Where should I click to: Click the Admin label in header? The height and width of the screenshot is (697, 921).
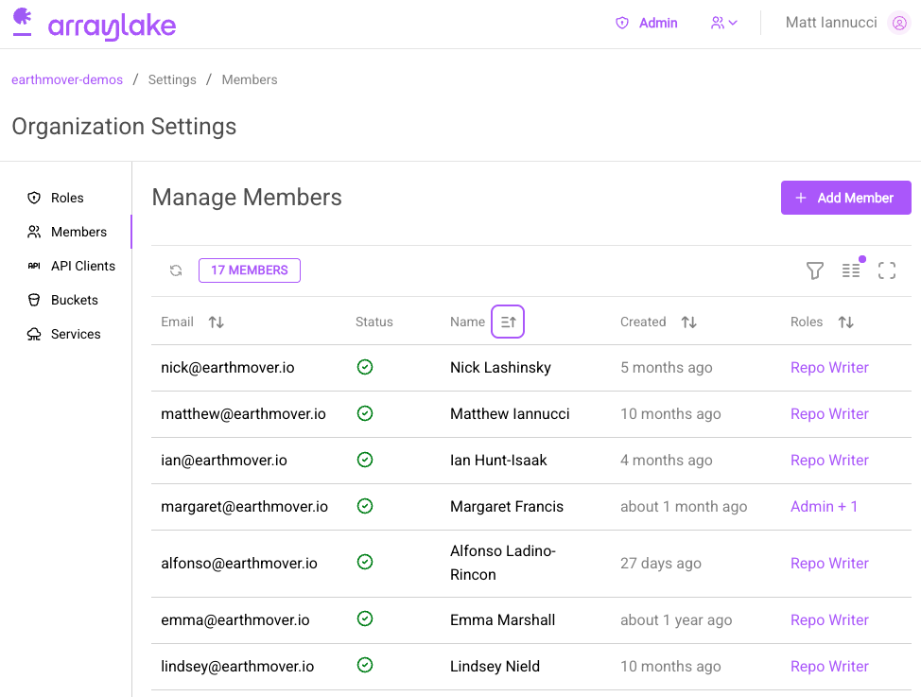(658, 23)
